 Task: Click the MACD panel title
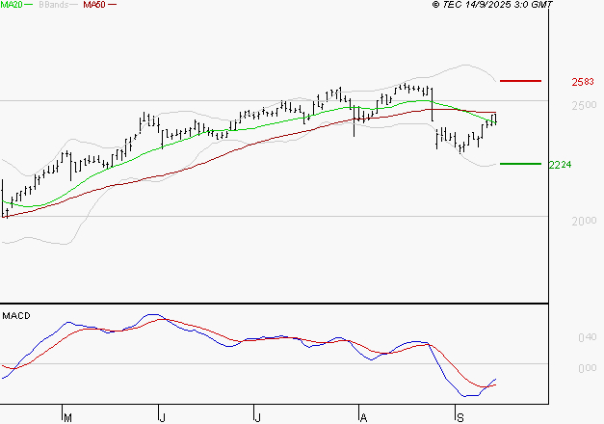(14, 315)
